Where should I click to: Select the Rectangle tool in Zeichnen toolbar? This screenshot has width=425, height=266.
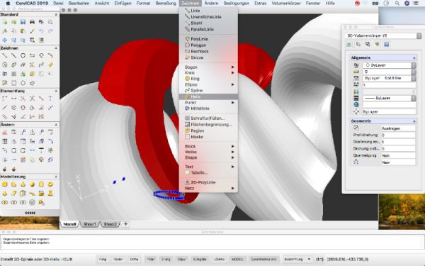pos(32,55)
